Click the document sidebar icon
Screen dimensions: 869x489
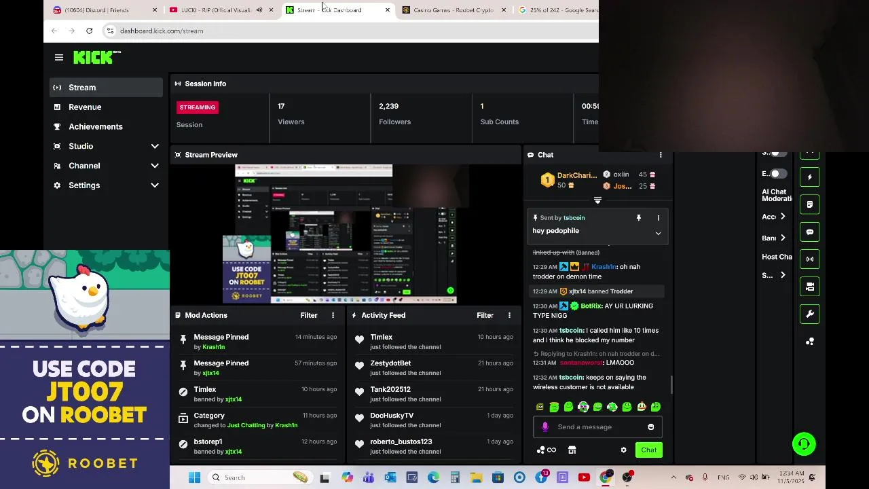pos(809,204)
